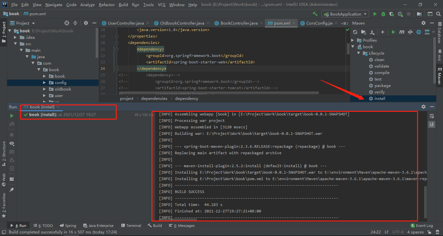This screenshot has height=236, width=443.
Task: Click UTF-8 encoding in status bar
Action: 398,232
